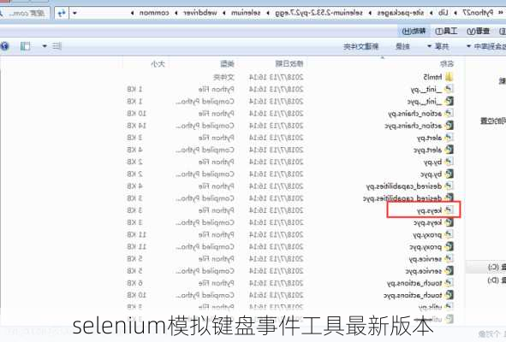Click the alert.pyc file icon
Image resolution: width=506 pixels, height=342 pixels.
[449, 150]
